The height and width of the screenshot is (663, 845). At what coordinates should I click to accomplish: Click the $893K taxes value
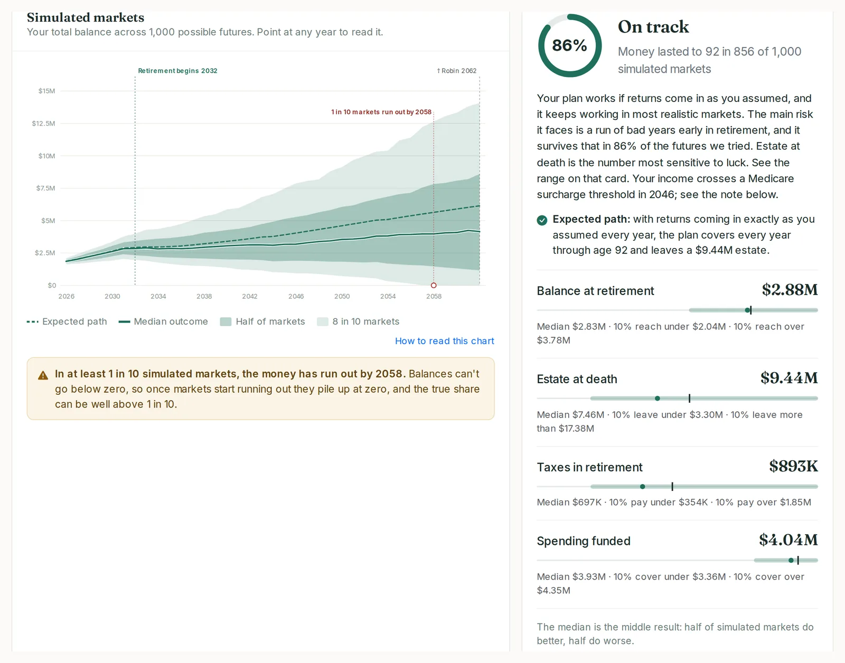793,466
